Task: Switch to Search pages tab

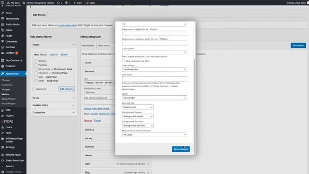Action: (64, 55)
